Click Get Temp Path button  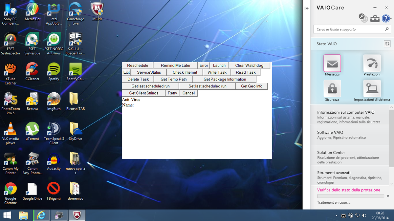pos(173,79)
